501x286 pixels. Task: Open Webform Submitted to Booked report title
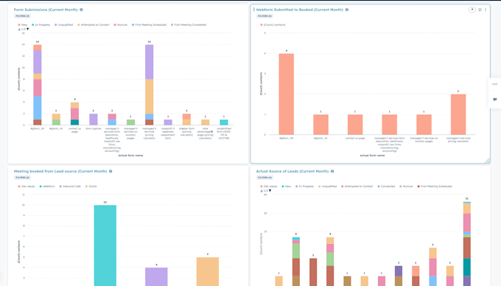[x=299, y=10]
